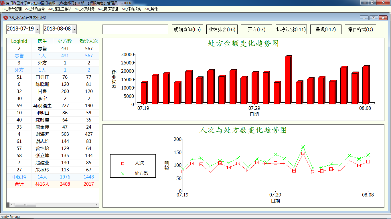The height and width of the screenshot is (219, 391).
Task: Click the empty search text box
Action: 135,29
